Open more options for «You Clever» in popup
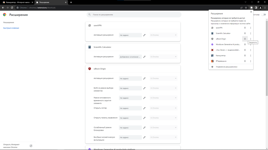Screen dimensions: 268x150 tap(251, 50)
